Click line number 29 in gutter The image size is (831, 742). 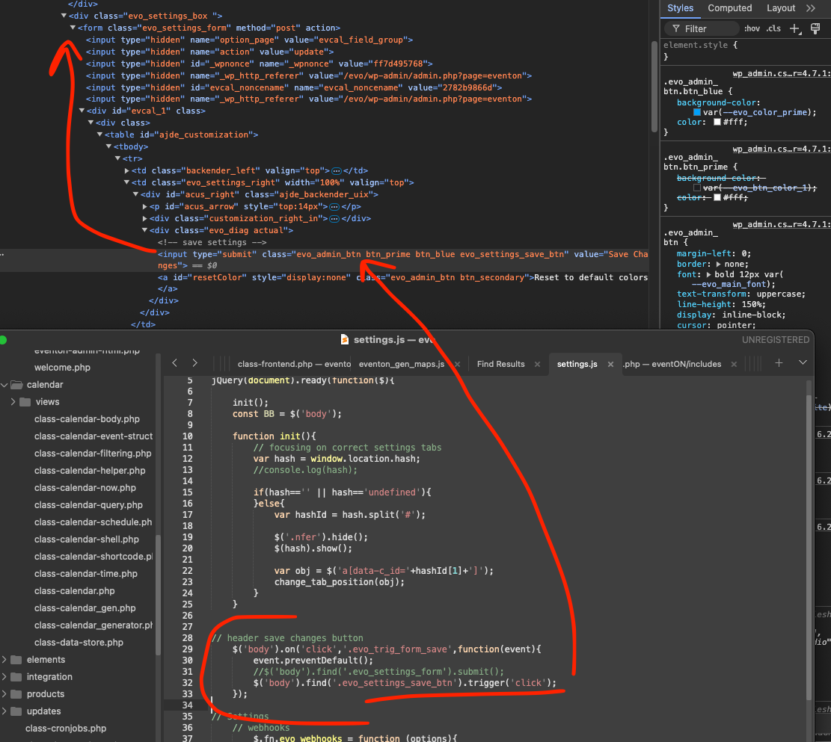point(188,649)
